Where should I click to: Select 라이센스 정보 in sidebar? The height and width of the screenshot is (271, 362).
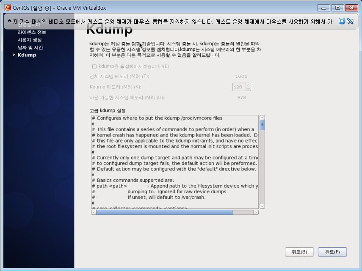(32, 32)
